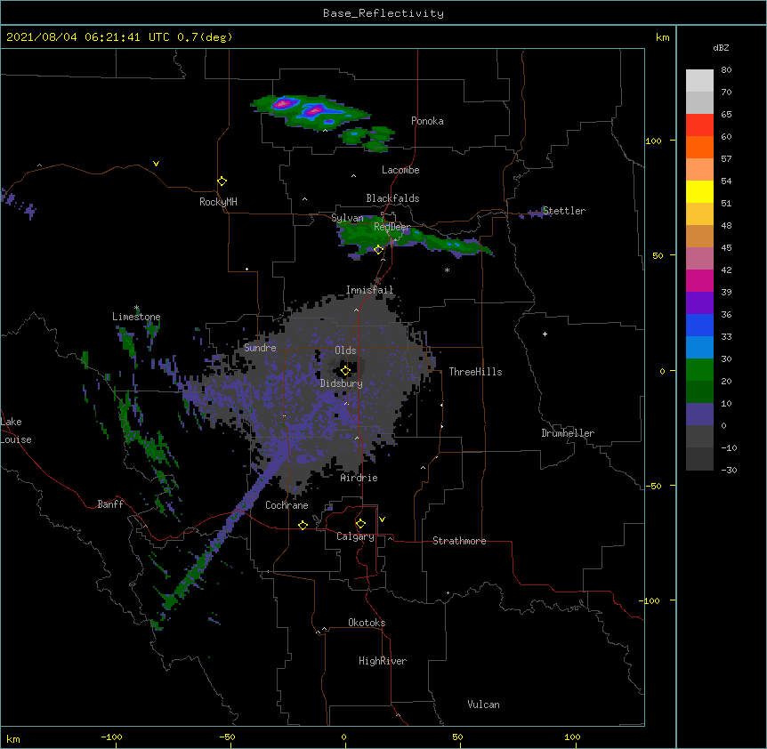Click the Base_Reflectivity title text
This screenshot has width=767, height=749.
tap(383, 13)
